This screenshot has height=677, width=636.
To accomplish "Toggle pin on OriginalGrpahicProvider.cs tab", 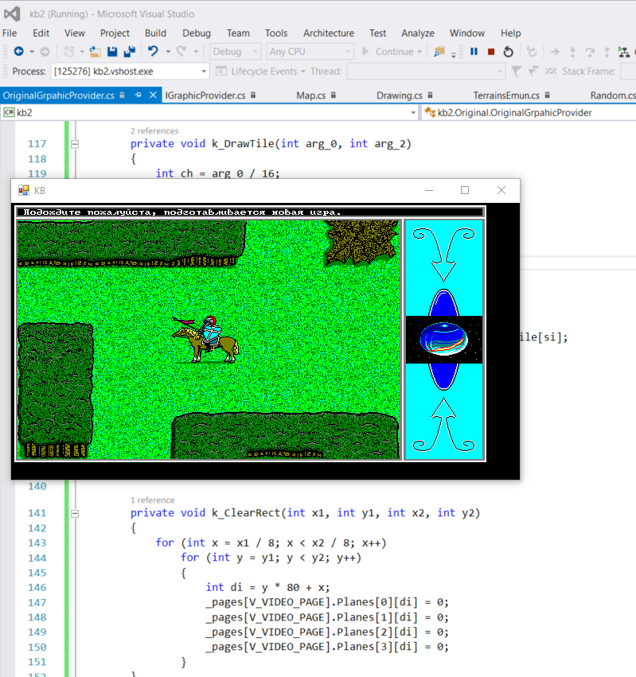I will [137, 95].
